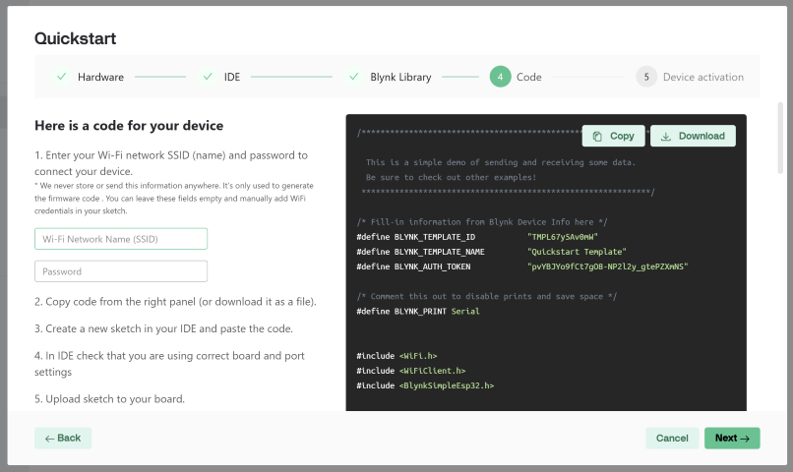The height and width of the screenshot is (472, 793).
Task: Go to the Blynk Library step
Action: tap(400, 78)
